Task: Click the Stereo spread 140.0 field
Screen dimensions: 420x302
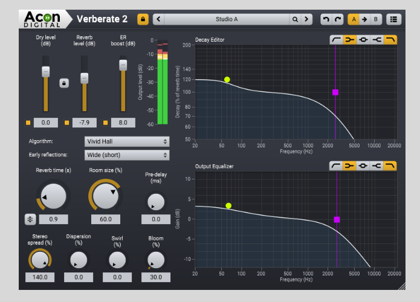Action: tap(40, 277)
